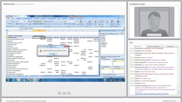
Task: Click the presenter webcam thumbnail
Action: 154,22
